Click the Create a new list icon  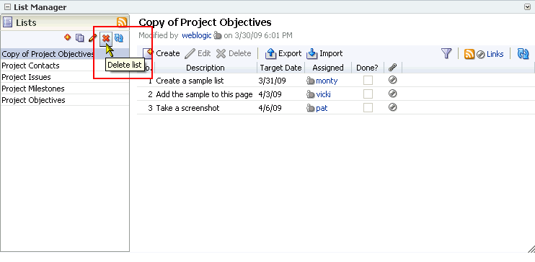point(68,38)
